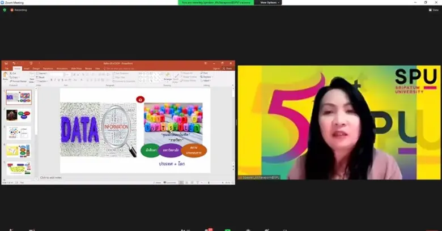The height and width of the screenshot is (231, 442).
Task: Open the Select dropdown in Editing group
Action: (x=205, y=80)
